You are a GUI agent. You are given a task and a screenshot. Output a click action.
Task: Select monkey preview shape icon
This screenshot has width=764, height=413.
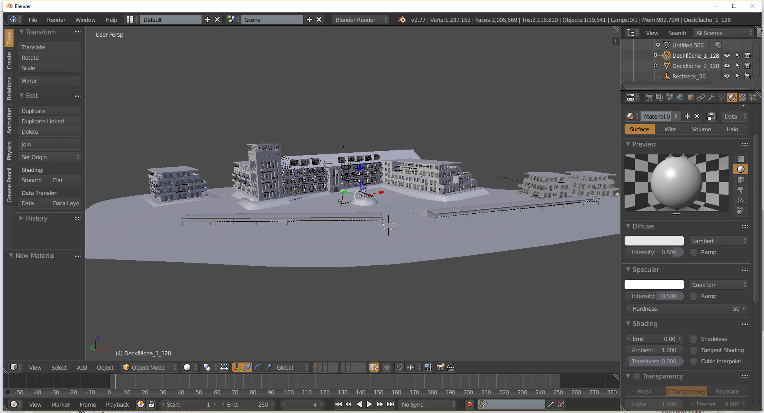740,190
